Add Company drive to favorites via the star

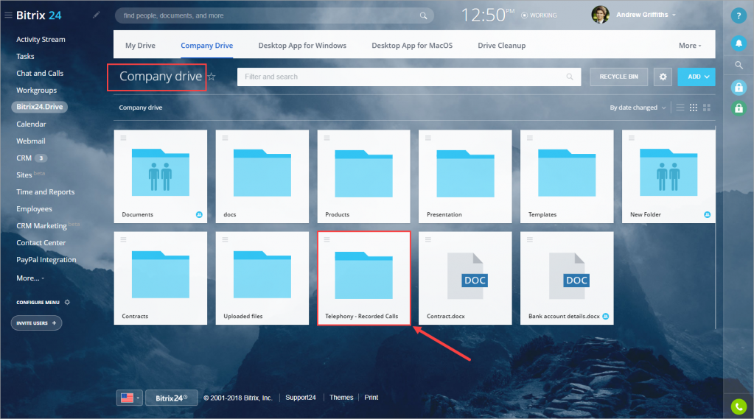tap(212, 77)
